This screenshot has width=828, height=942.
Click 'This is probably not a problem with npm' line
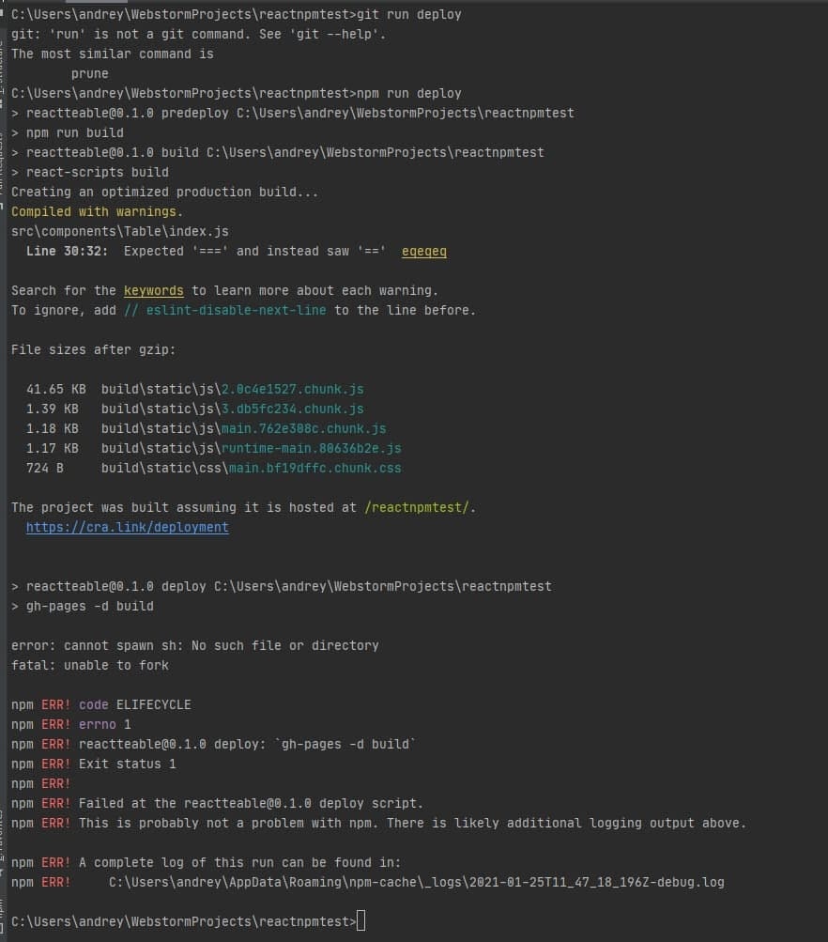click(379, 823)
